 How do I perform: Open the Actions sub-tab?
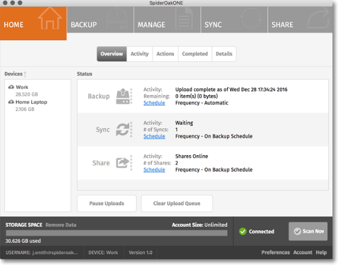(165, 54)
